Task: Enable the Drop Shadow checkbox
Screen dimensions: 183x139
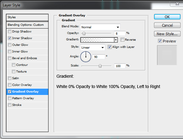Action: 9,32
